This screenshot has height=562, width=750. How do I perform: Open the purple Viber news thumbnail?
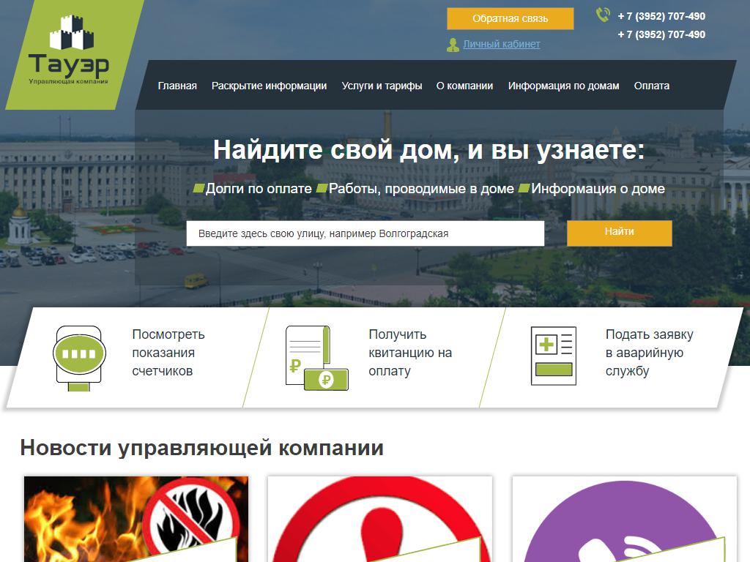[624, 519]
